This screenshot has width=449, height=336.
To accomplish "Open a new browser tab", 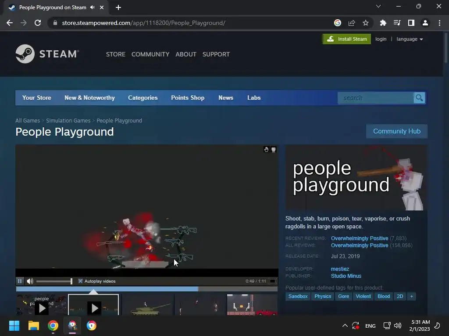I will [118, 7].
